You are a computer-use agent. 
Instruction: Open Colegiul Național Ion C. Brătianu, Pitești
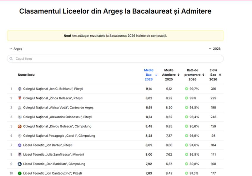click(x=53, y=89)
